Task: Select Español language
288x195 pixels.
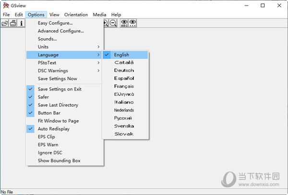Action: [125, 79]
